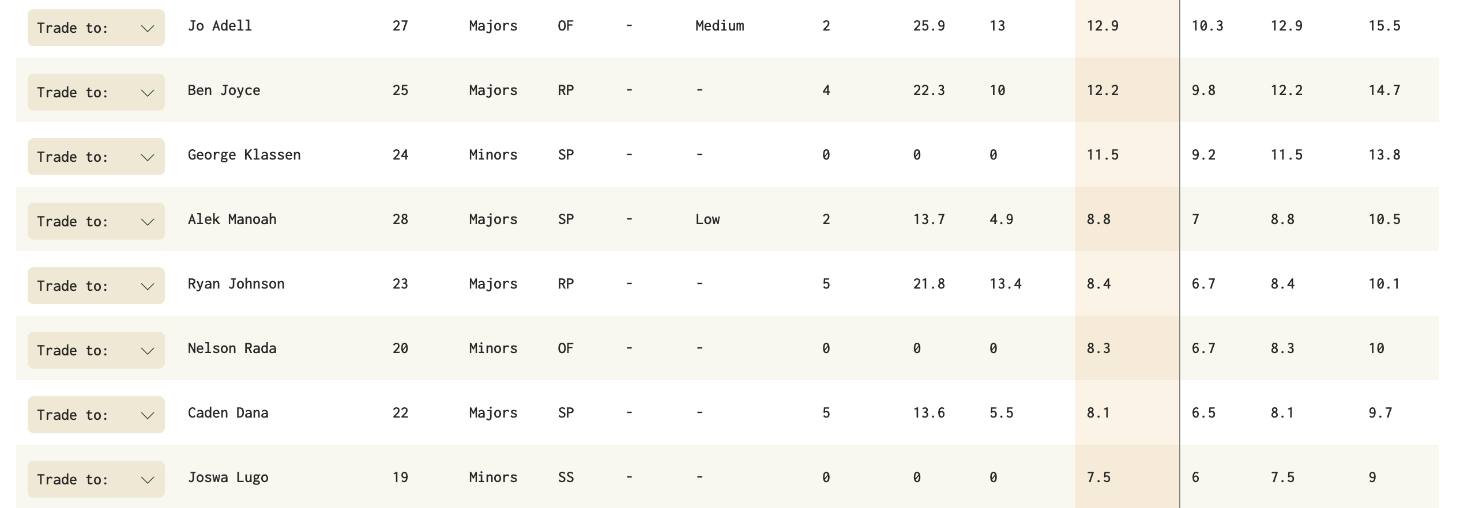The width and height of the screenshot is (1460, 508).
Task: Expand Nelson Rada's Trade to dropdown
Action: click(96, 350)
